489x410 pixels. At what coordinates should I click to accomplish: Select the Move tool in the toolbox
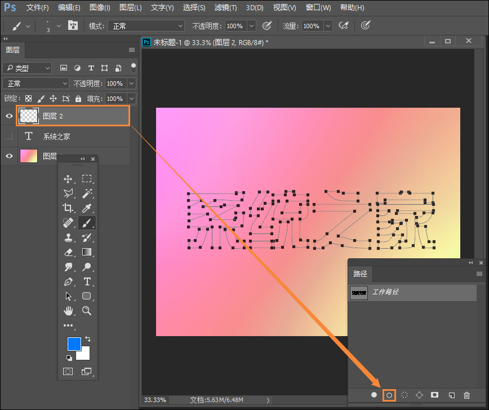(x=68, y=179)
